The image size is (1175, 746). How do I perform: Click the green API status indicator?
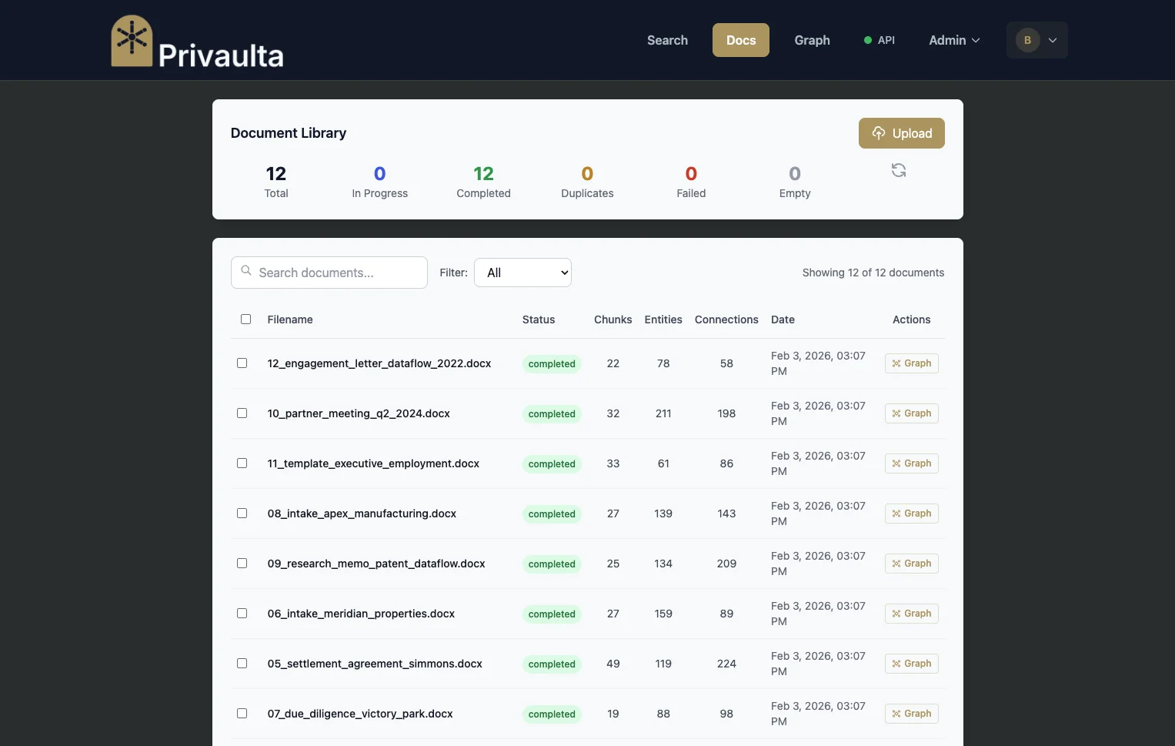pos(868,40)
